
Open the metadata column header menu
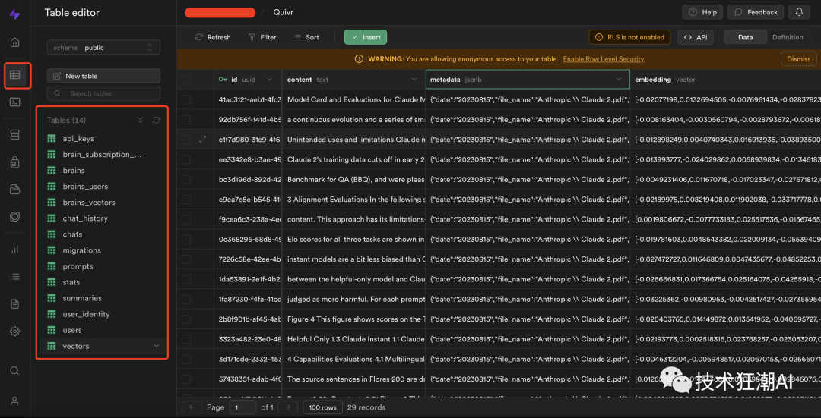(620, 80)
